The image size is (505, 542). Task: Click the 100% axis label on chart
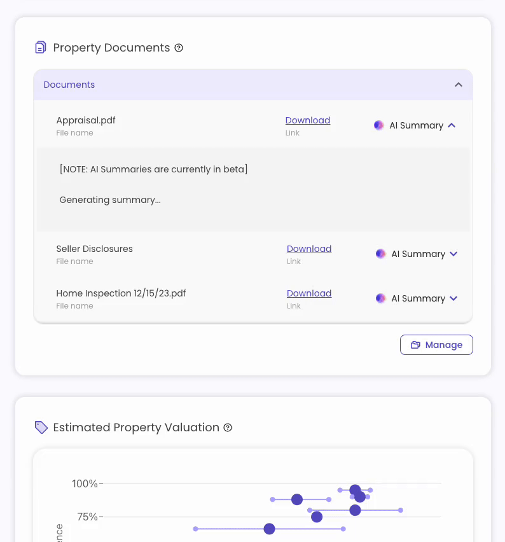(85, 483)
